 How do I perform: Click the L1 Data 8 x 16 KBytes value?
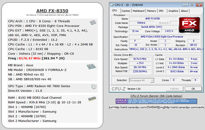pyautogui.click(x=176, y=59)
